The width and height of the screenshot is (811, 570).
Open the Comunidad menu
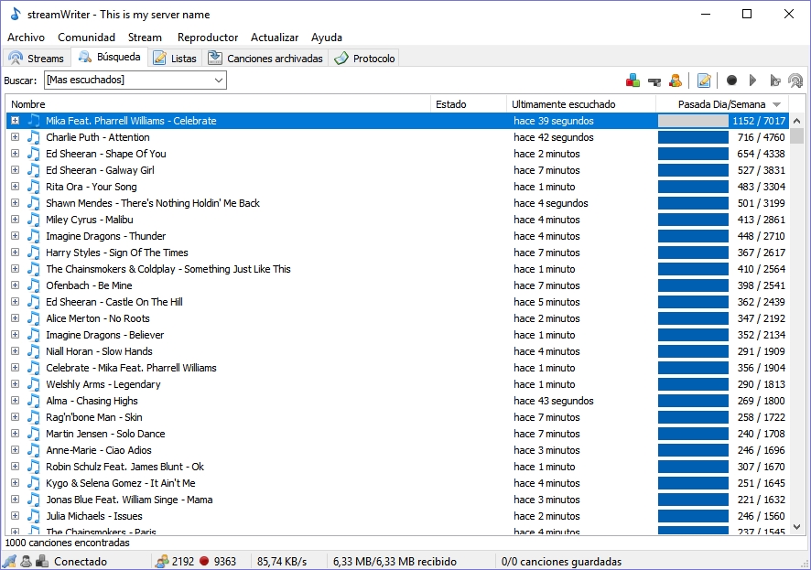click(x=86, y=38)
